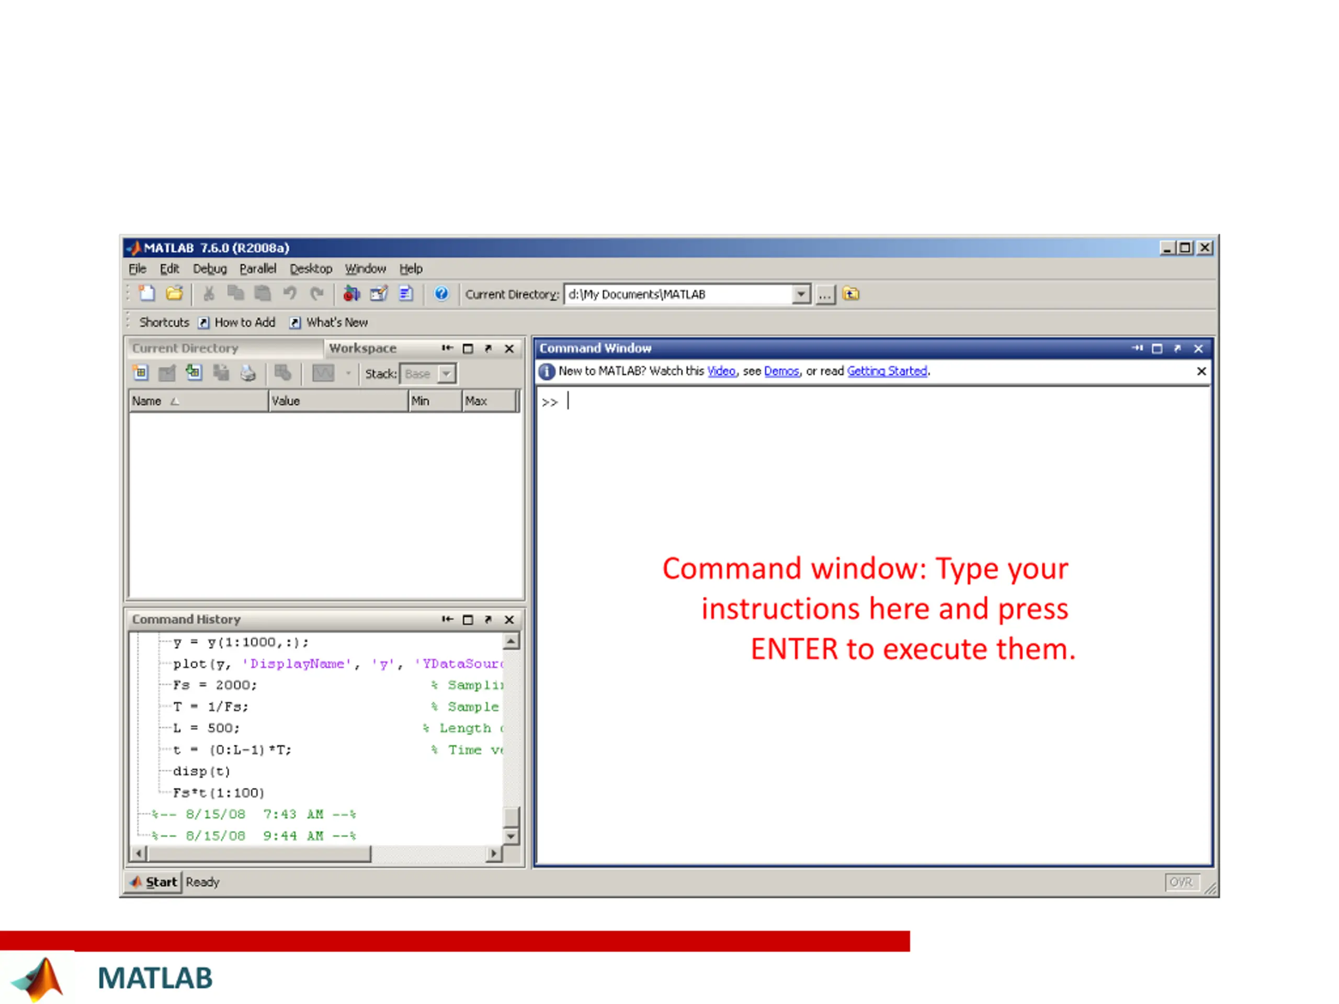Open Help with the blue question mark

[441, 294]
